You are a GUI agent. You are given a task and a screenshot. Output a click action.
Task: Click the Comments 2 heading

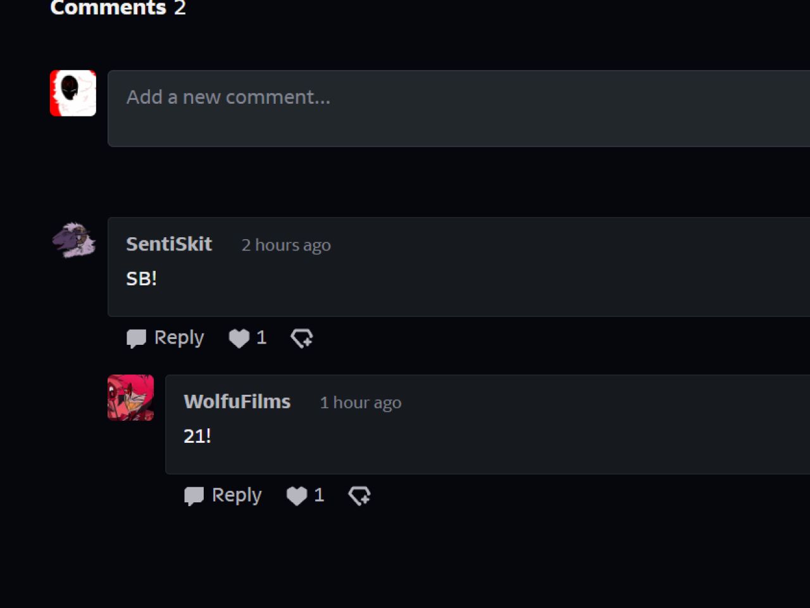tap(118, 8)
